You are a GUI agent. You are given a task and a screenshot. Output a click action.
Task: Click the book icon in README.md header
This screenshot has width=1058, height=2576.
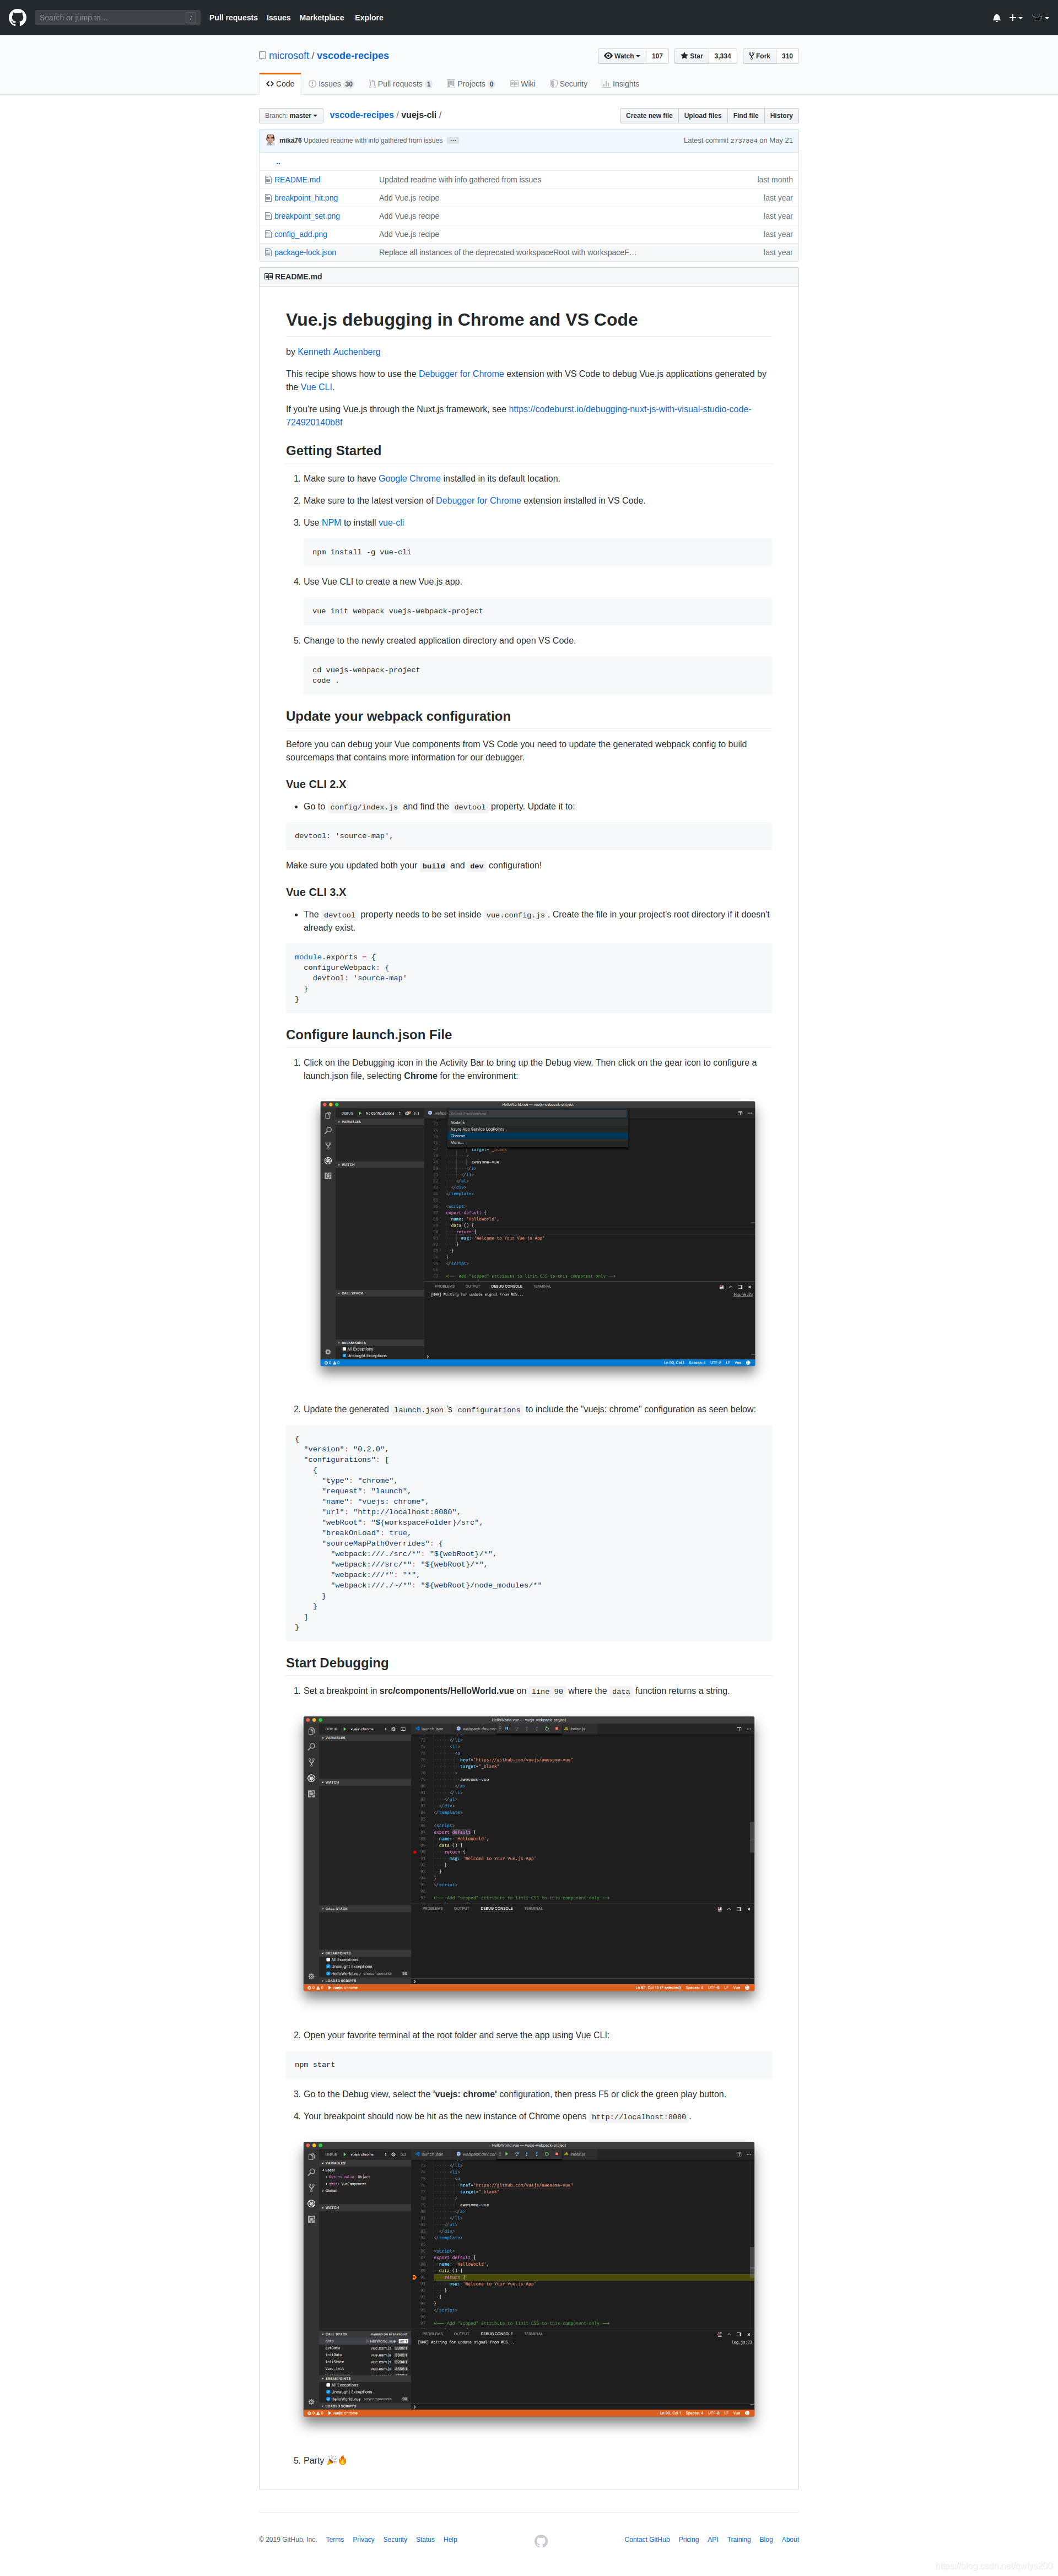pos(269,277)
